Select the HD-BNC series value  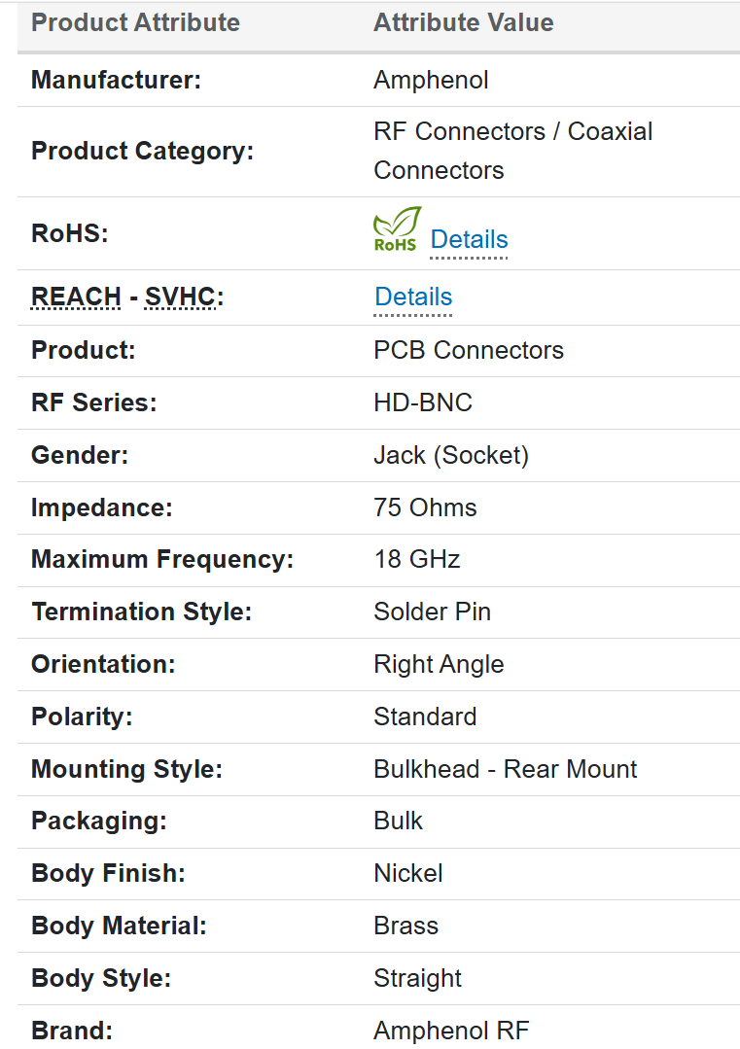pyautogui.click(x=423, y=402)
